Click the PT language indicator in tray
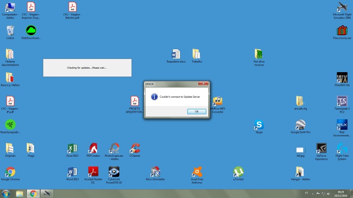353x198 pixels. pos(307,193)
